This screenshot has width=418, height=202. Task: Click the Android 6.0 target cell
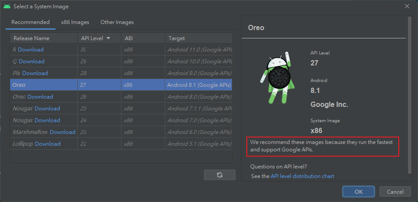coord(199,132)
